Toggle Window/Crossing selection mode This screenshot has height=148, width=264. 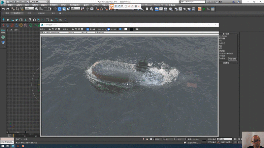[x=50, y=9]
